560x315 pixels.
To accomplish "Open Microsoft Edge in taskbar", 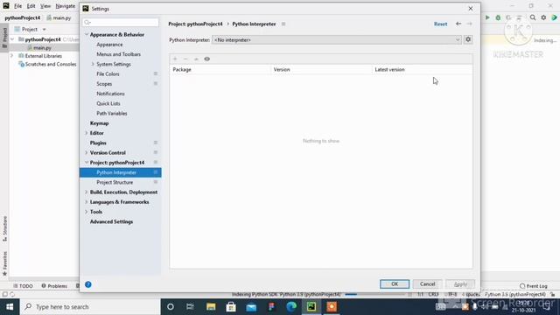I will 291,307.
